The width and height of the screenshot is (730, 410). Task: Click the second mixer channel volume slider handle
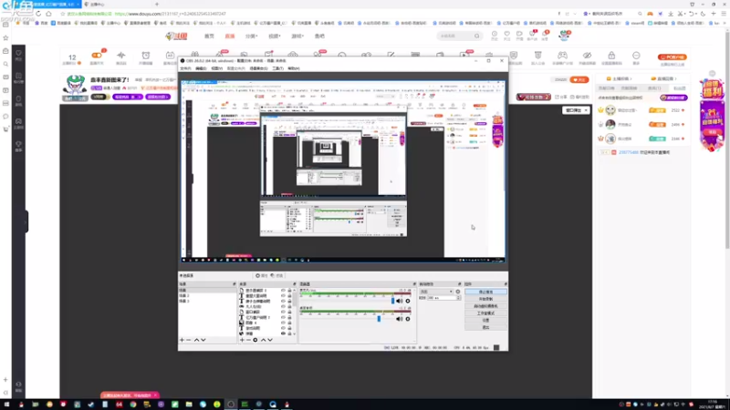(x=379, y=319)
